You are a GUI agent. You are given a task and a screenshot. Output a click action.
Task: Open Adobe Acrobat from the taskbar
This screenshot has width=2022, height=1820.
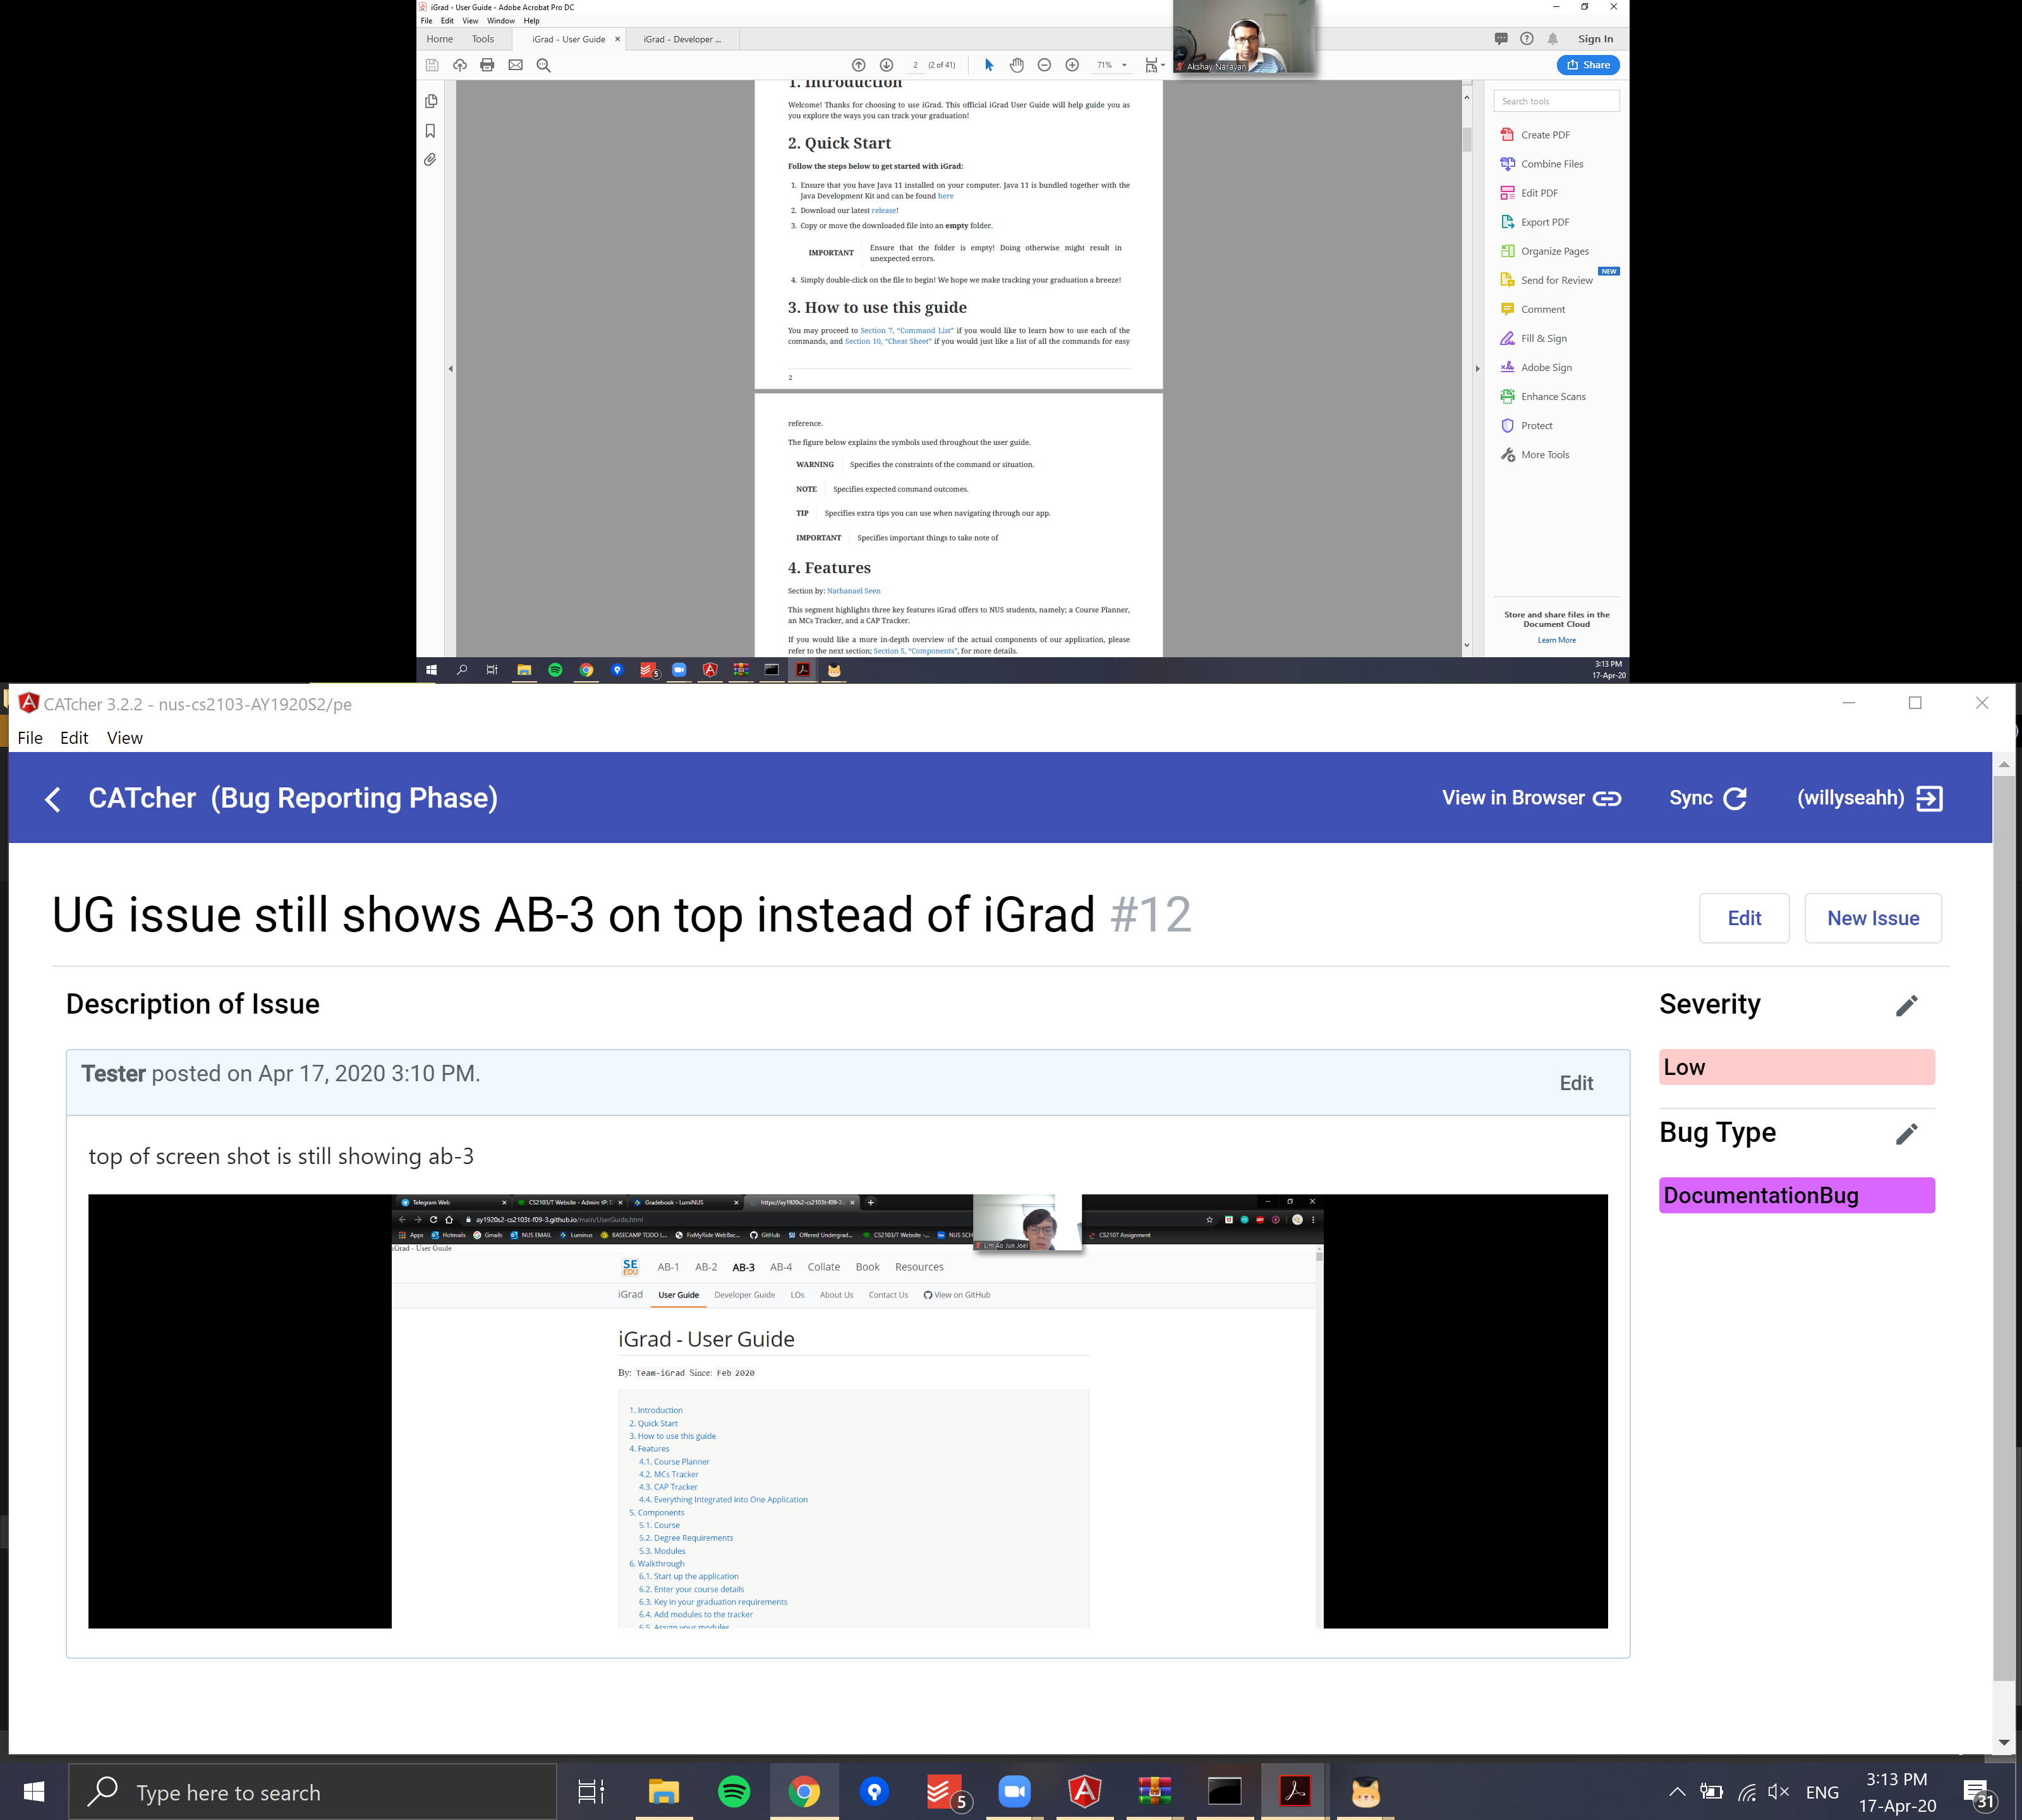point(1295,1792)
